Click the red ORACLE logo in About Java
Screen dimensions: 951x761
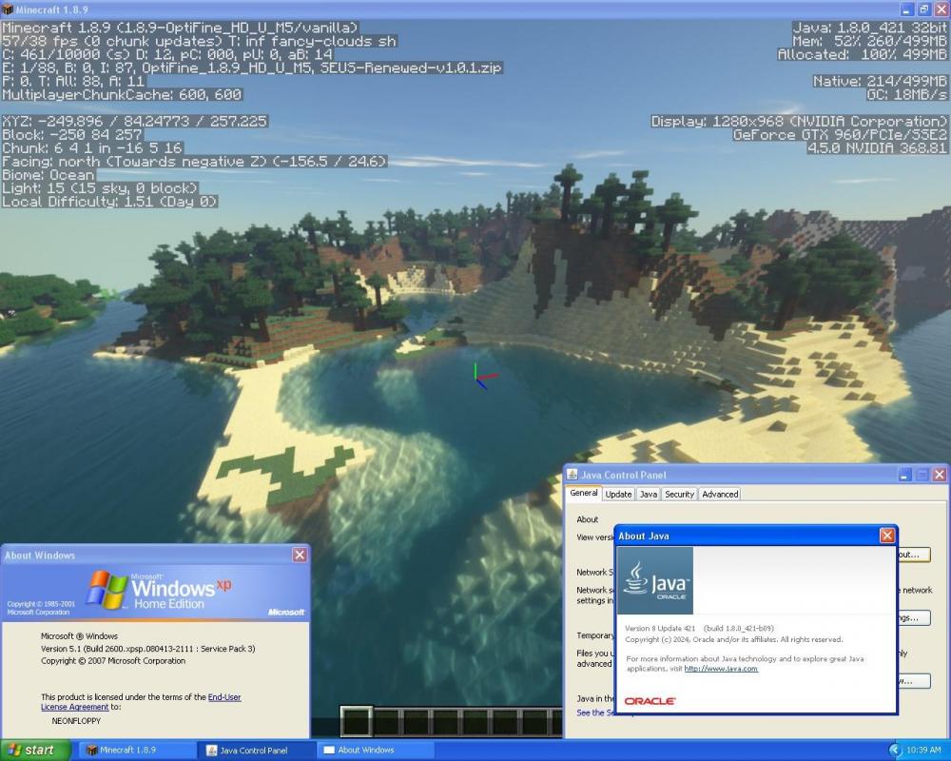[650, 701]
